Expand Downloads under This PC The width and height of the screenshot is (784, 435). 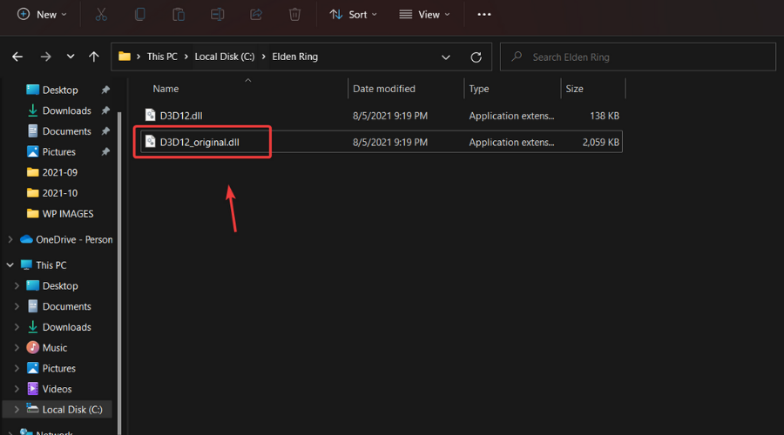pyautogui.click(x=17, y=327)
